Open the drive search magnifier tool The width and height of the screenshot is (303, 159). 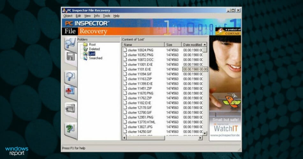(70, 43)
